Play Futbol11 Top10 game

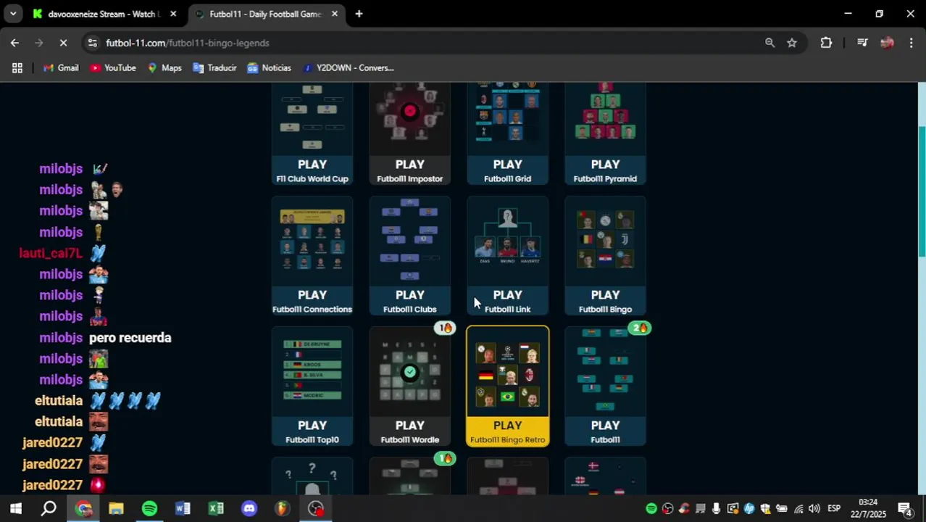[312, 386]
